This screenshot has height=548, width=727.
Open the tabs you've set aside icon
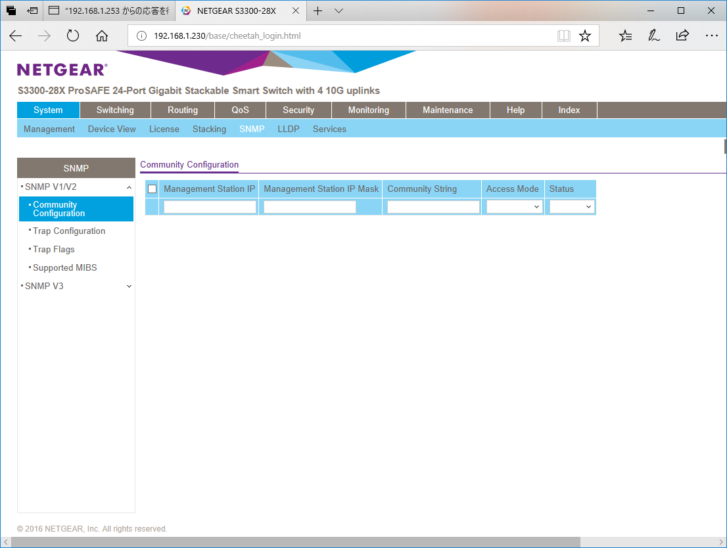pos(11,11)
